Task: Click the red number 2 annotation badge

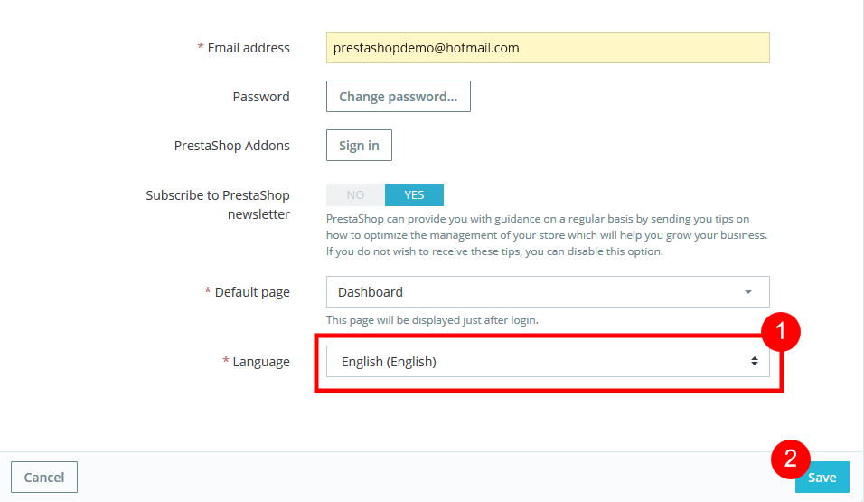Action: pos(790,459)
